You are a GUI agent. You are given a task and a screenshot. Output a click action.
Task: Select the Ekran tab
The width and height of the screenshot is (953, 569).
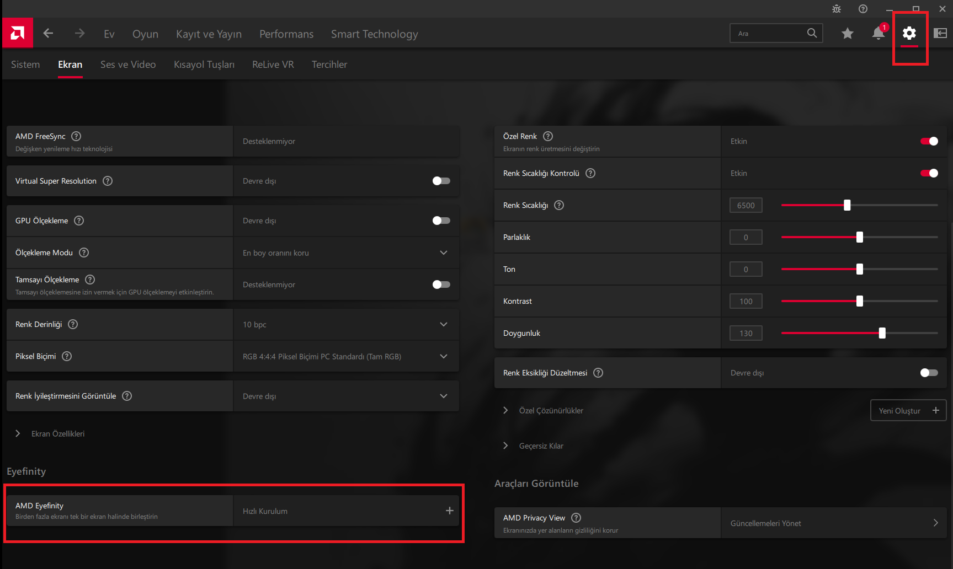tap(70, 65)
